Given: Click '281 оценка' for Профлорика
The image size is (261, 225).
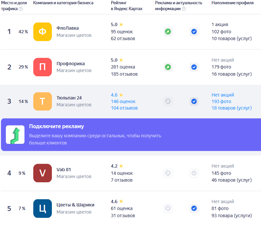Looking at the screenshot, I should (x=123, y=67).
